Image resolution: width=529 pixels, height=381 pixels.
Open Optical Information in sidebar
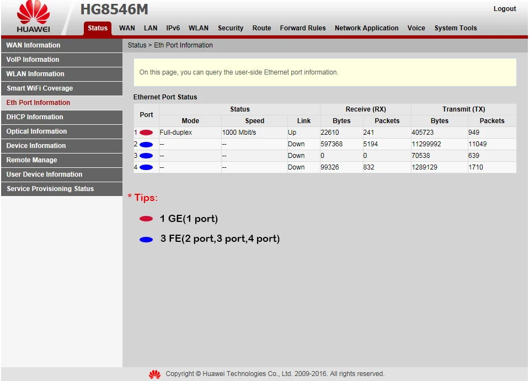click(x=62, y=131)
